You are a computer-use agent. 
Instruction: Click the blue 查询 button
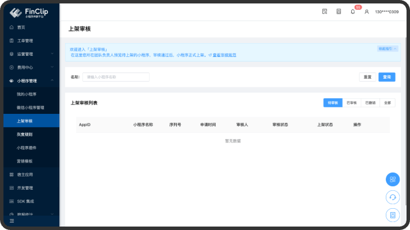386,77
